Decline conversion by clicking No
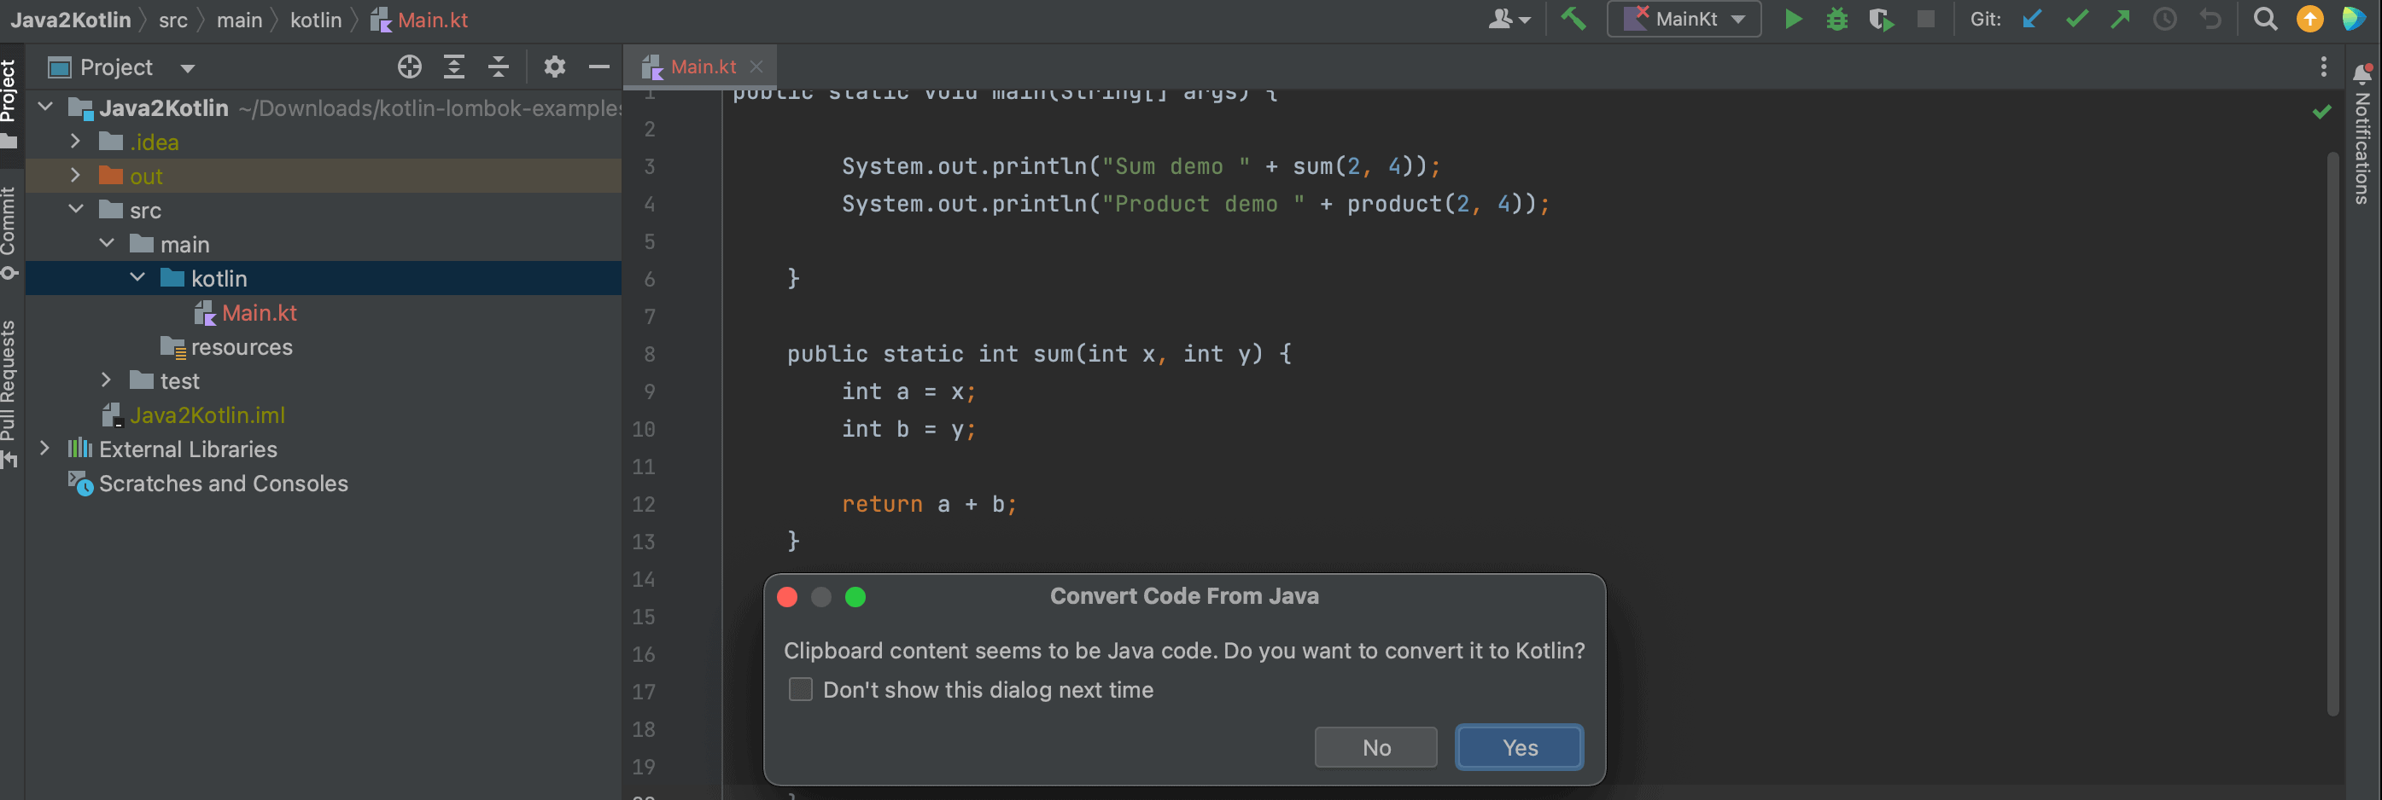 (x=1376, y=747)
